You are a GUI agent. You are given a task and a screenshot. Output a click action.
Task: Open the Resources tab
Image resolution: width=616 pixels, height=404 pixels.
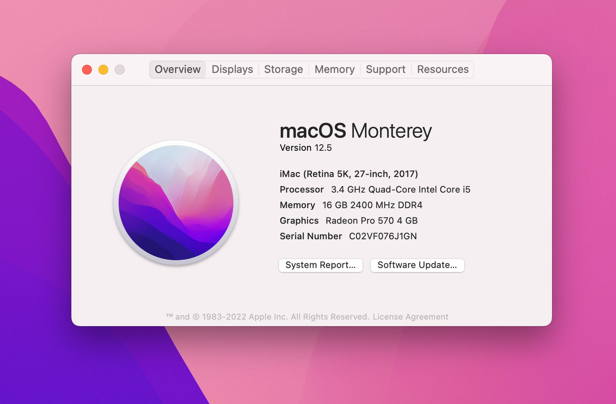(442, 69)
